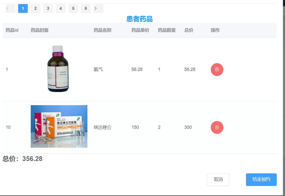This screenshot has width=285, height=196.
Task: Click the next page arrow
Action: tap(98, 8)
